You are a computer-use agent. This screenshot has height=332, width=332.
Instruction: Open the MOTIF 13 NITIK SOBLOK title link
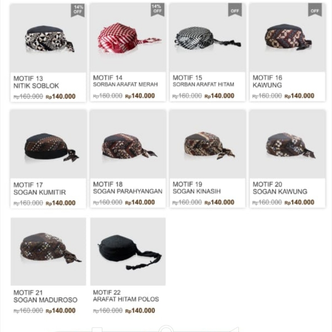pos(36,83)
